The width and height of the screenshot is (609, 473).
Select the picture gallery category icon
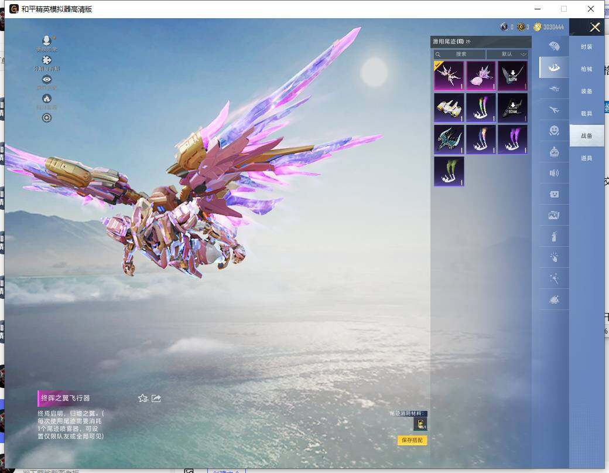tap(554, 215)
